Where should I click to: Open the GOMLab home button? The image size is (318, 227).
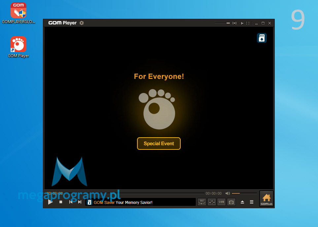[x=266, y=199]
